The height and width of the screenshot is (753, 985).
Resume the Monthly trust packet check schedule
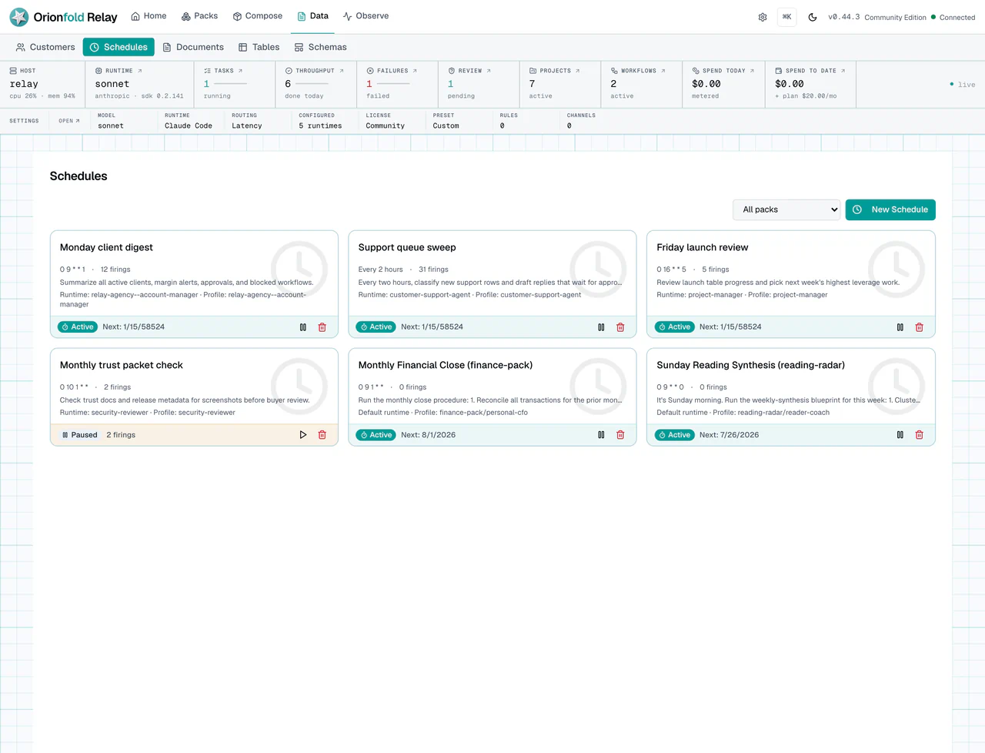tap(302, 435)
